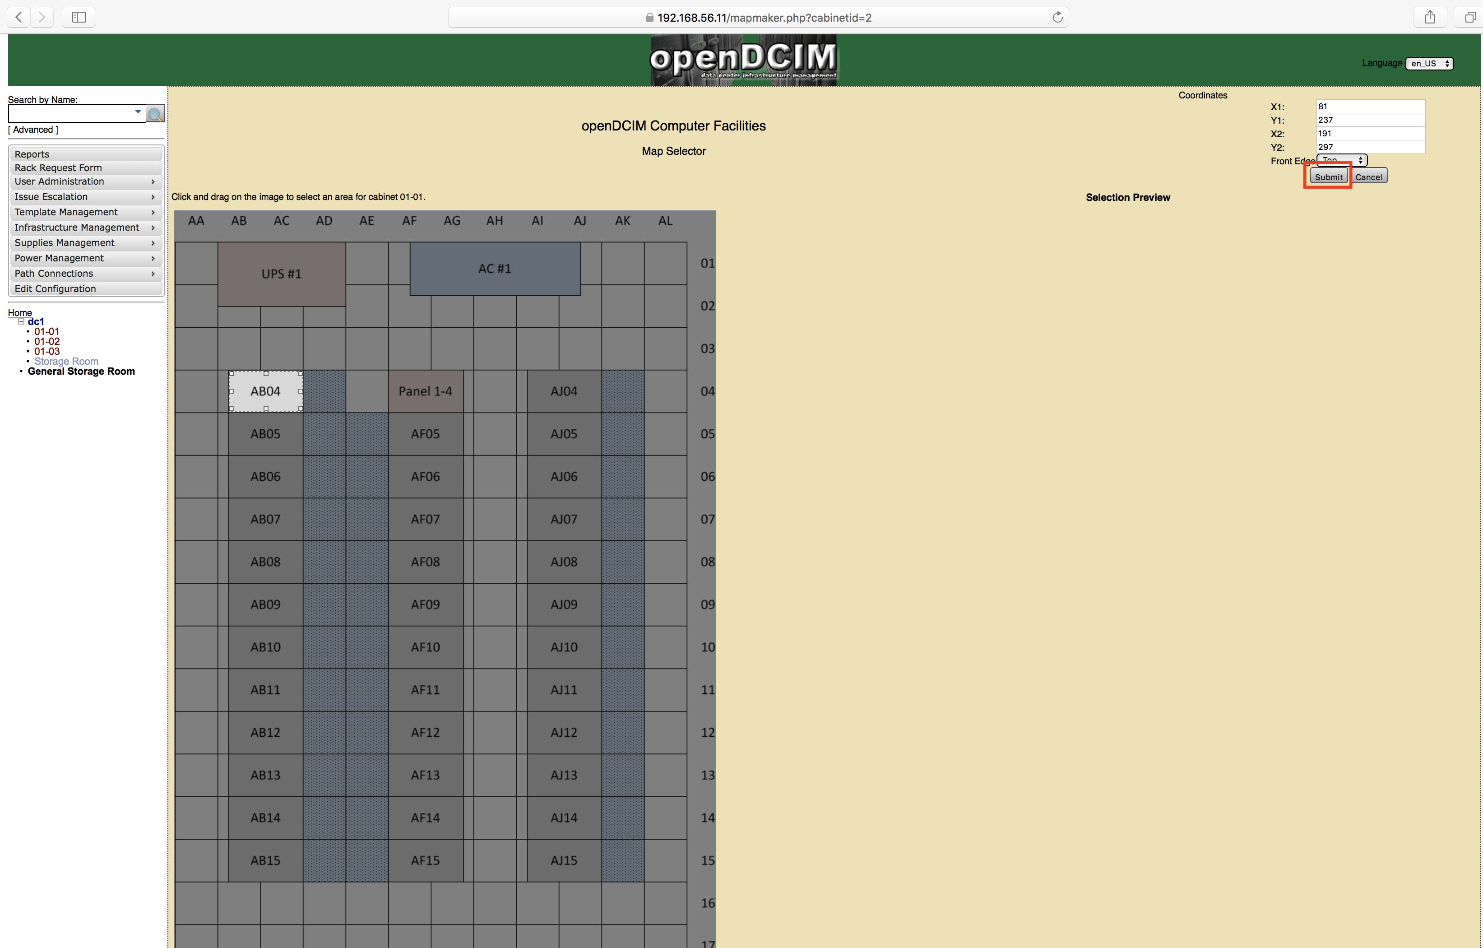Click column header AG on map
This screenshot has width=1483, height=948.
point(452,220)
